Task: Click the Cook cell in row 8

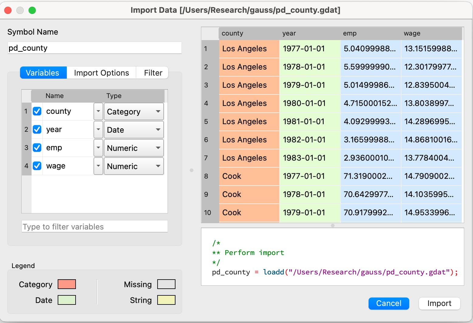Action: tap(249, 176)
